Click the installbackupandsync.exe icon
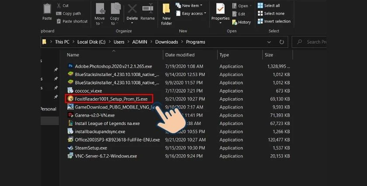The width and height of the screenshot is (367, 186). [70, 131]
